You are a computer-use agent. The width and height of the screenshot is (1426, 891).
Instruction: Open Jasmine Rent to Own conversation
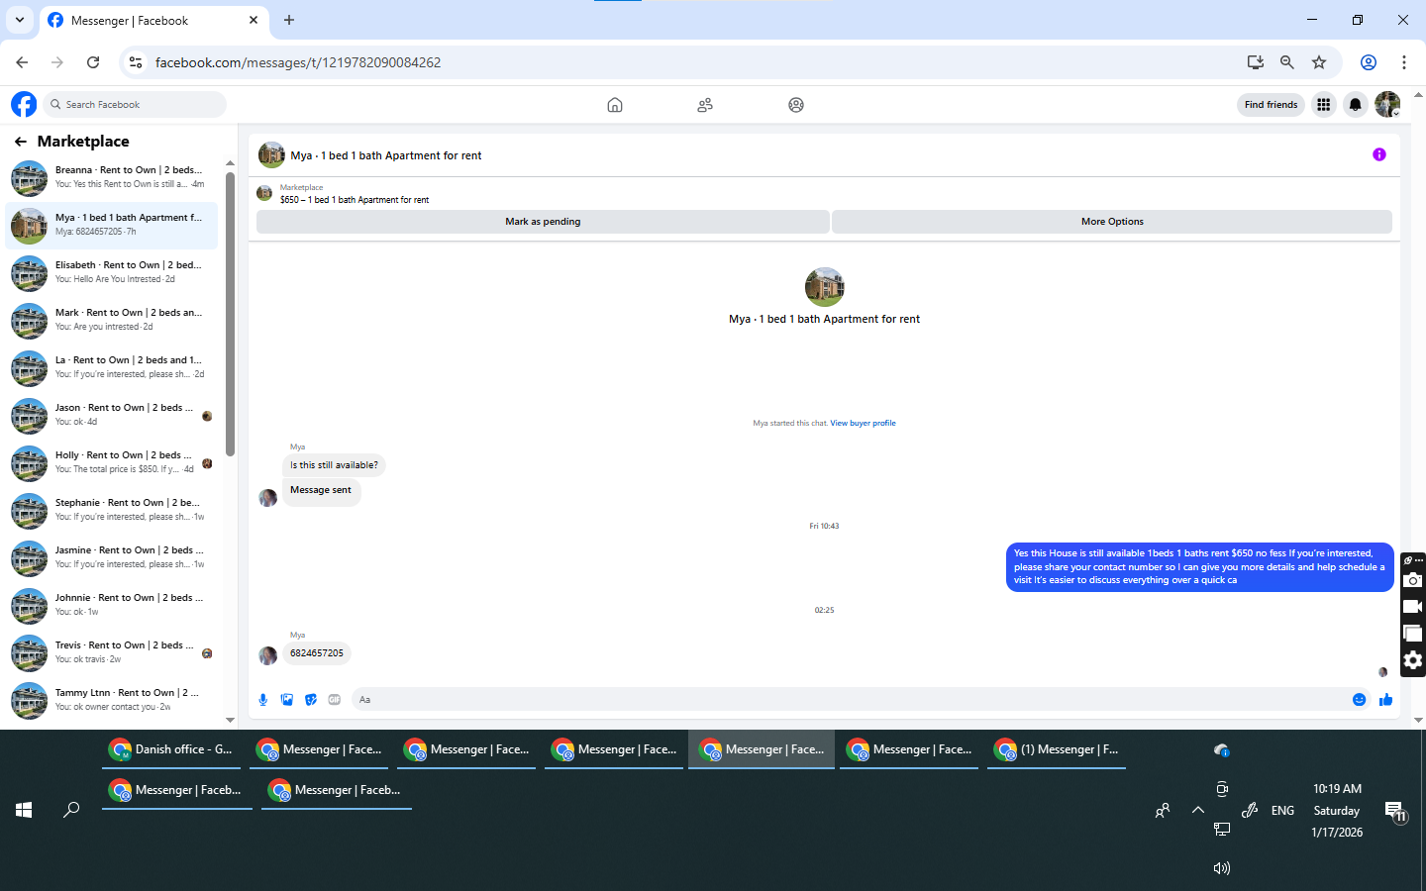point(111,558)
